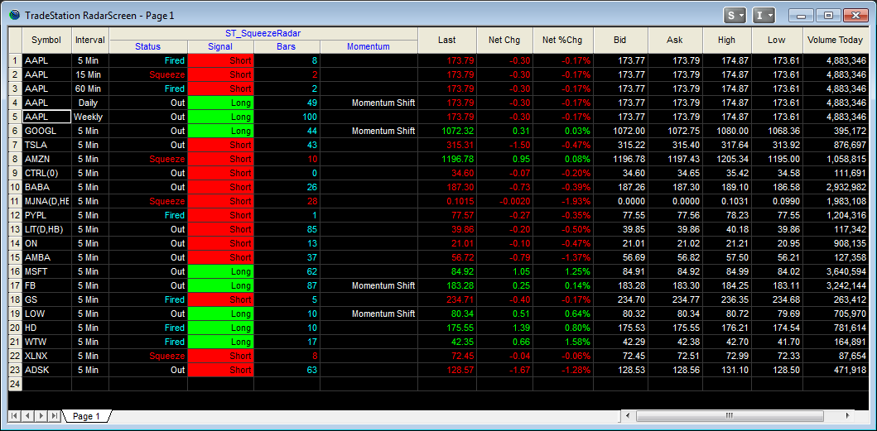Image resolution: width=877 pixels, height=431 pixels.
Task: Click horizontal scrollbar left arrow
Action: (628, 416)
